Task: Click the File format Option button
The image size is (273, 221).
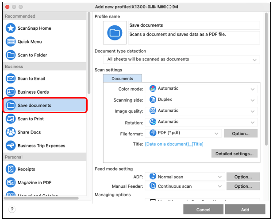Action: [x=241, y=134]
